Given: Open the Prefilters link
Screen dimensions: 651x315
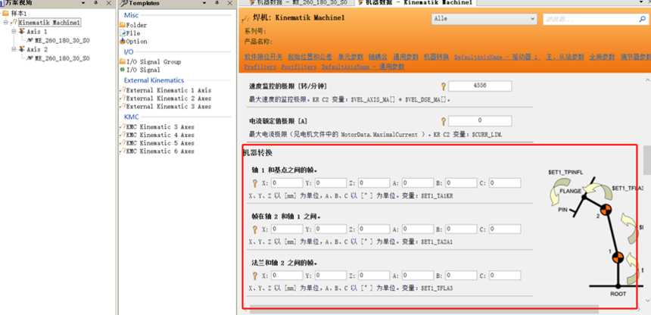Looking at the screenshot, I should pos(260,67).
